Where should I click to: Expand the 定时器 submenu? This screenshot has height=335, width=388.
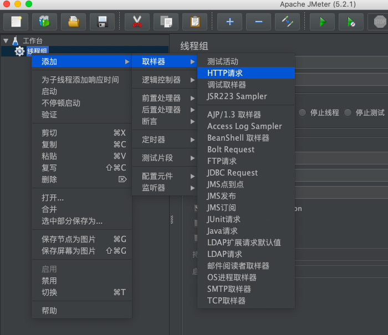coord(165,140)
